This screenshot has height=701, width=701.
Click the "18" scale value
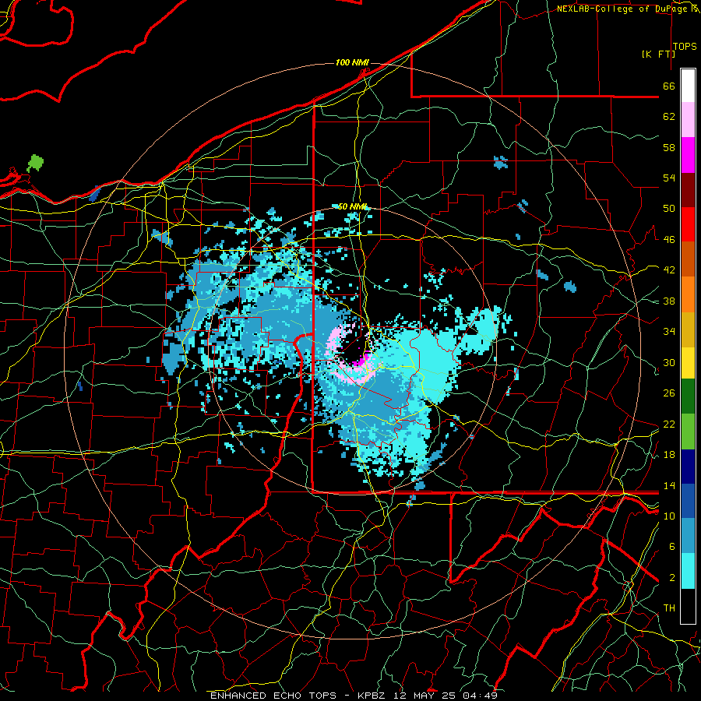(669, 455)
